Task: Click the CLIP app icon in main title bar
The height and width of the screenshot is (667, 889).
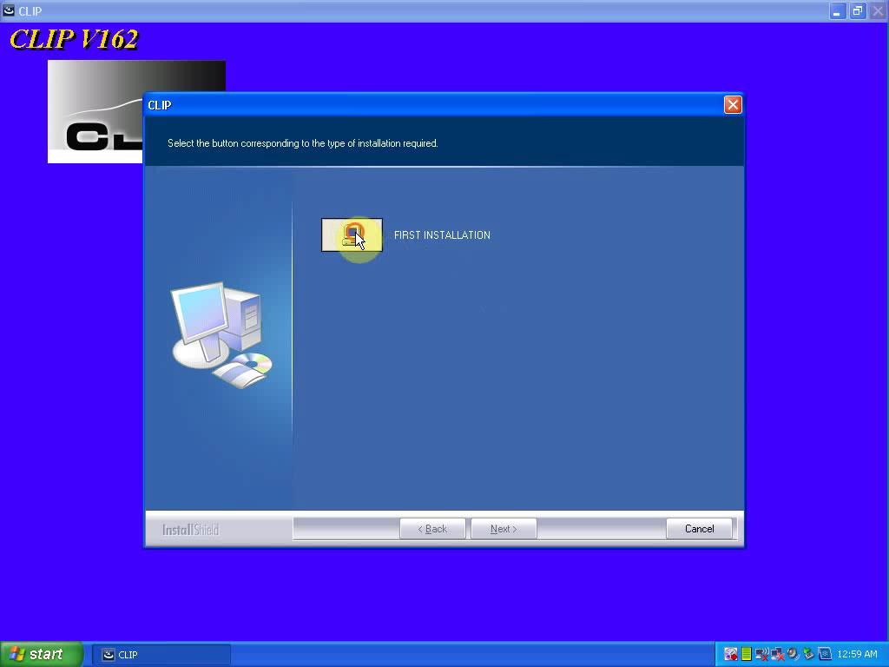Action: tap(9, 10)
